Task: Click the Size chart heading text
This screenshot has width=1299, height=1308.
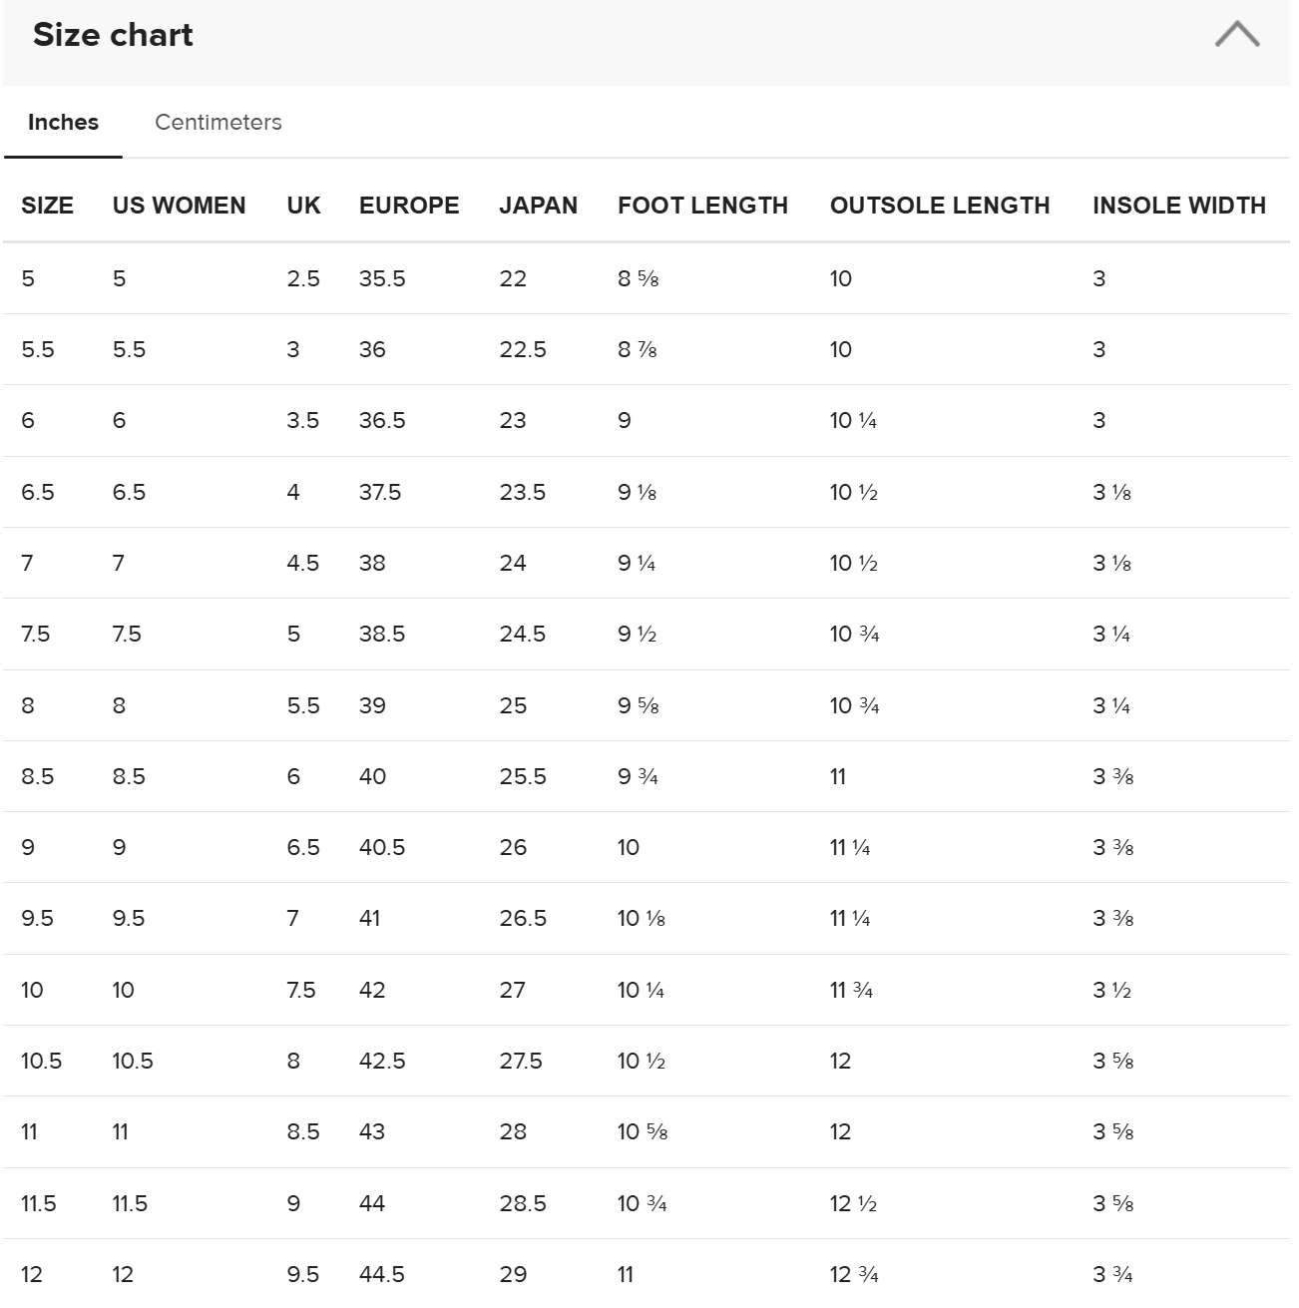Action: [x=113, y=35]
